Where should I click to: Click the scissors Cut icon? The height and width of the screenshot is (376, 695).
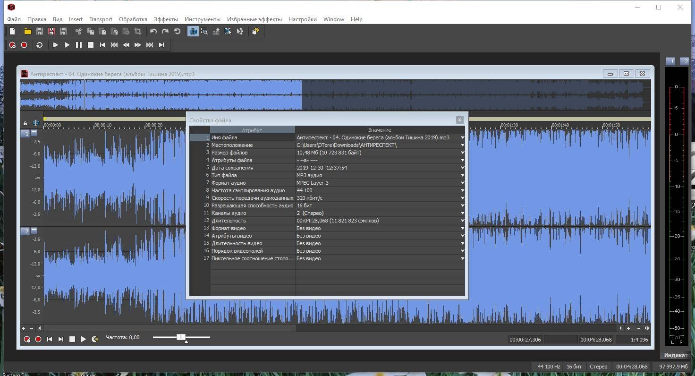(x=79, y=31)
